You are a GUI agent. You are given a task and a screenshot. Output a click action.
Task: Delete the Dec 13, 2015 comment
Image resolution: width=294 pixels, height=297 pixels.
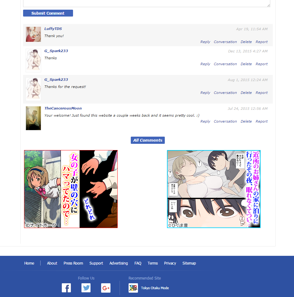(246, 64)
